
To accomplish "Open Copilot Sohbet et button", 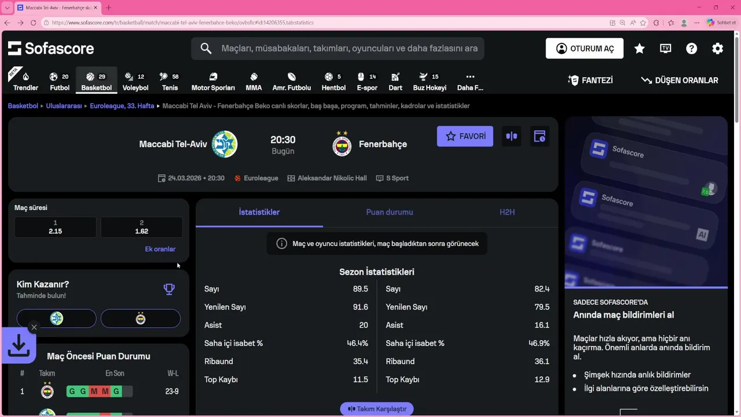I will (721, 23).
